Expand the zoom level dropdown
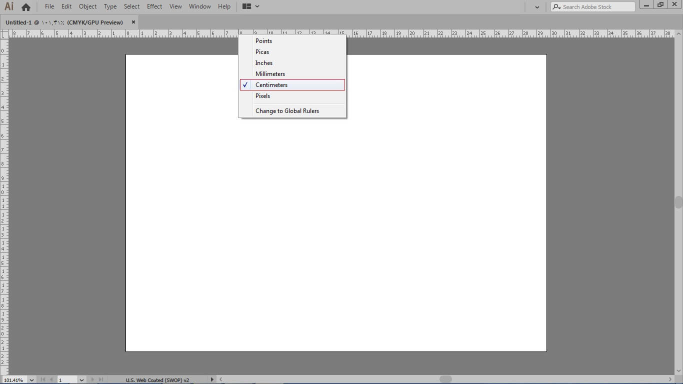Screen dimensions: 683x384 tap(32, 380)
